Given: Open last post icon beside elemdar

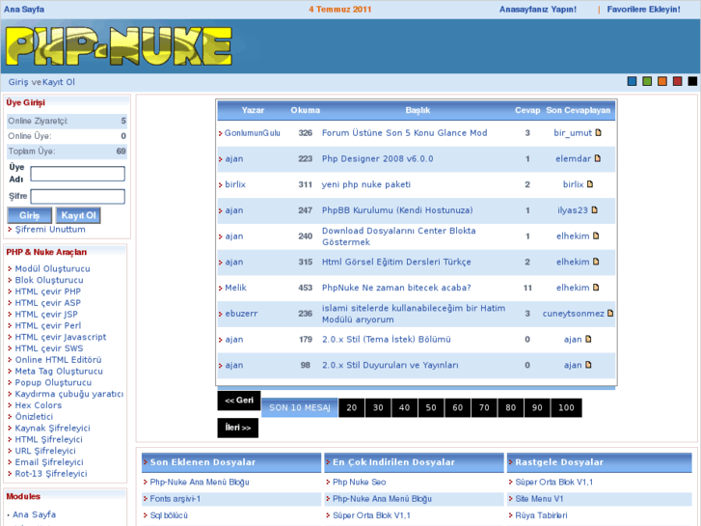Looking at the screenshot, I should [598, 158].
